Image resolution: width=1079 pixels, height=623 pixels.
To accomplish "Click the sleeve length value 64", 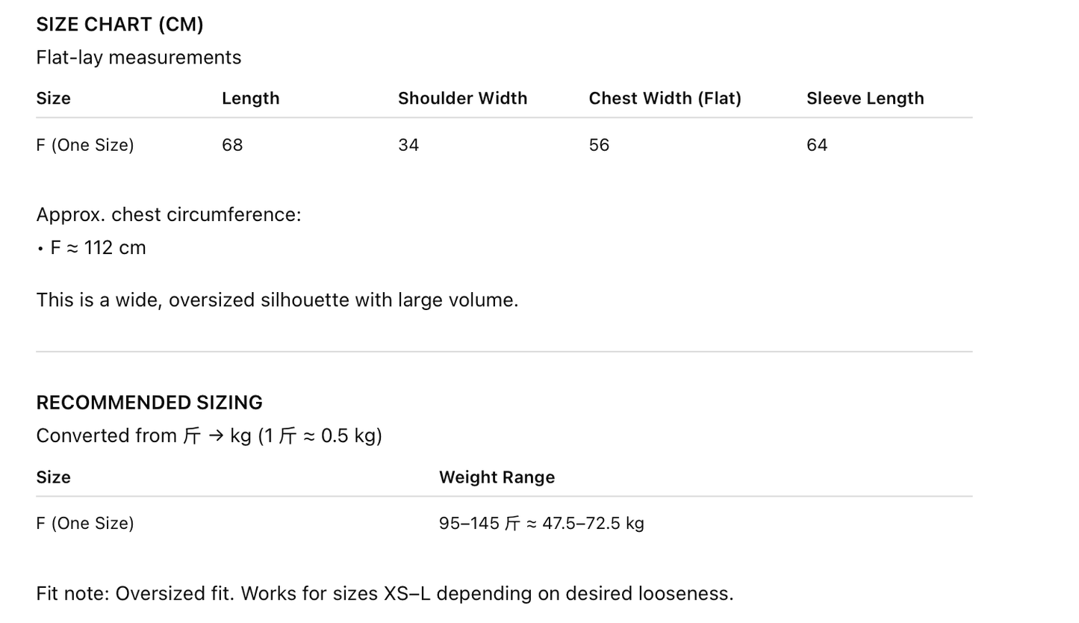I will [x=817, y=145].
